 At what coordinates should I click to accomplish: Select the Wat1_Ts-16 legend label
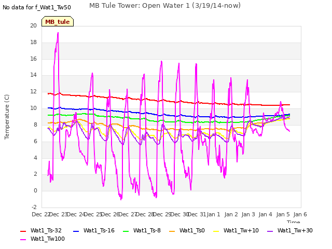coord(99,230)
